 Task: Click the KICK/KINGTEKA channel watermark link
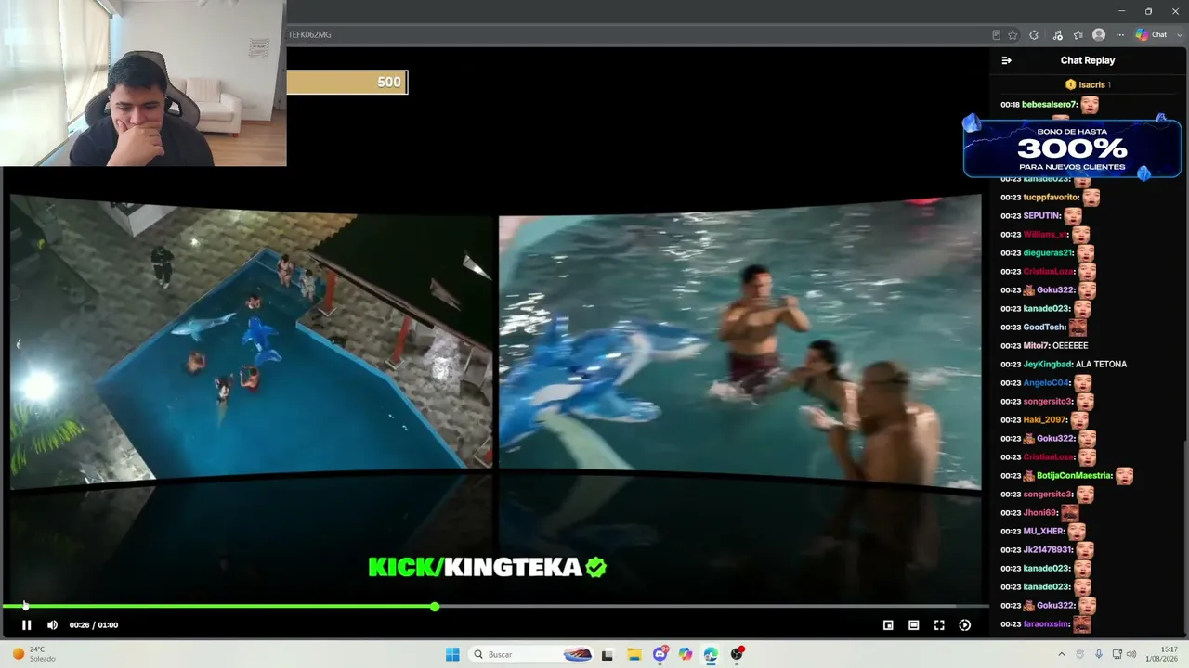tap(487, 567)
